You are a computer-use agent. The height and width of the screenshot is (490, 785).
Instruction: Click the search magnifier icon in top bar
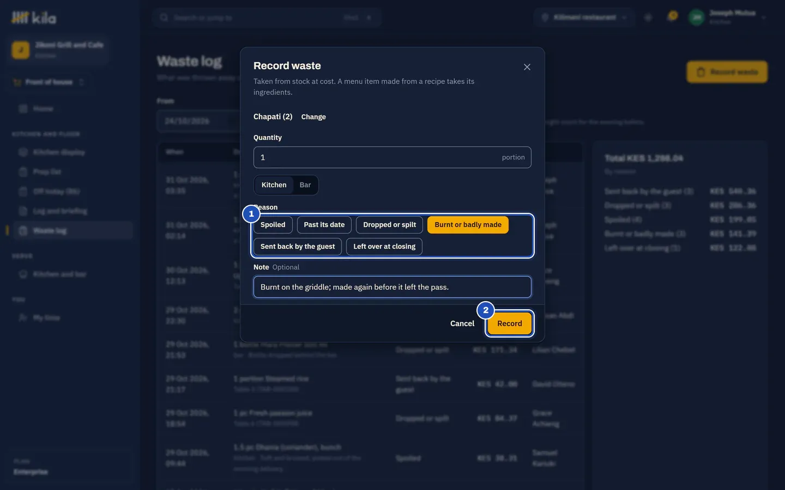click(164, 17)
